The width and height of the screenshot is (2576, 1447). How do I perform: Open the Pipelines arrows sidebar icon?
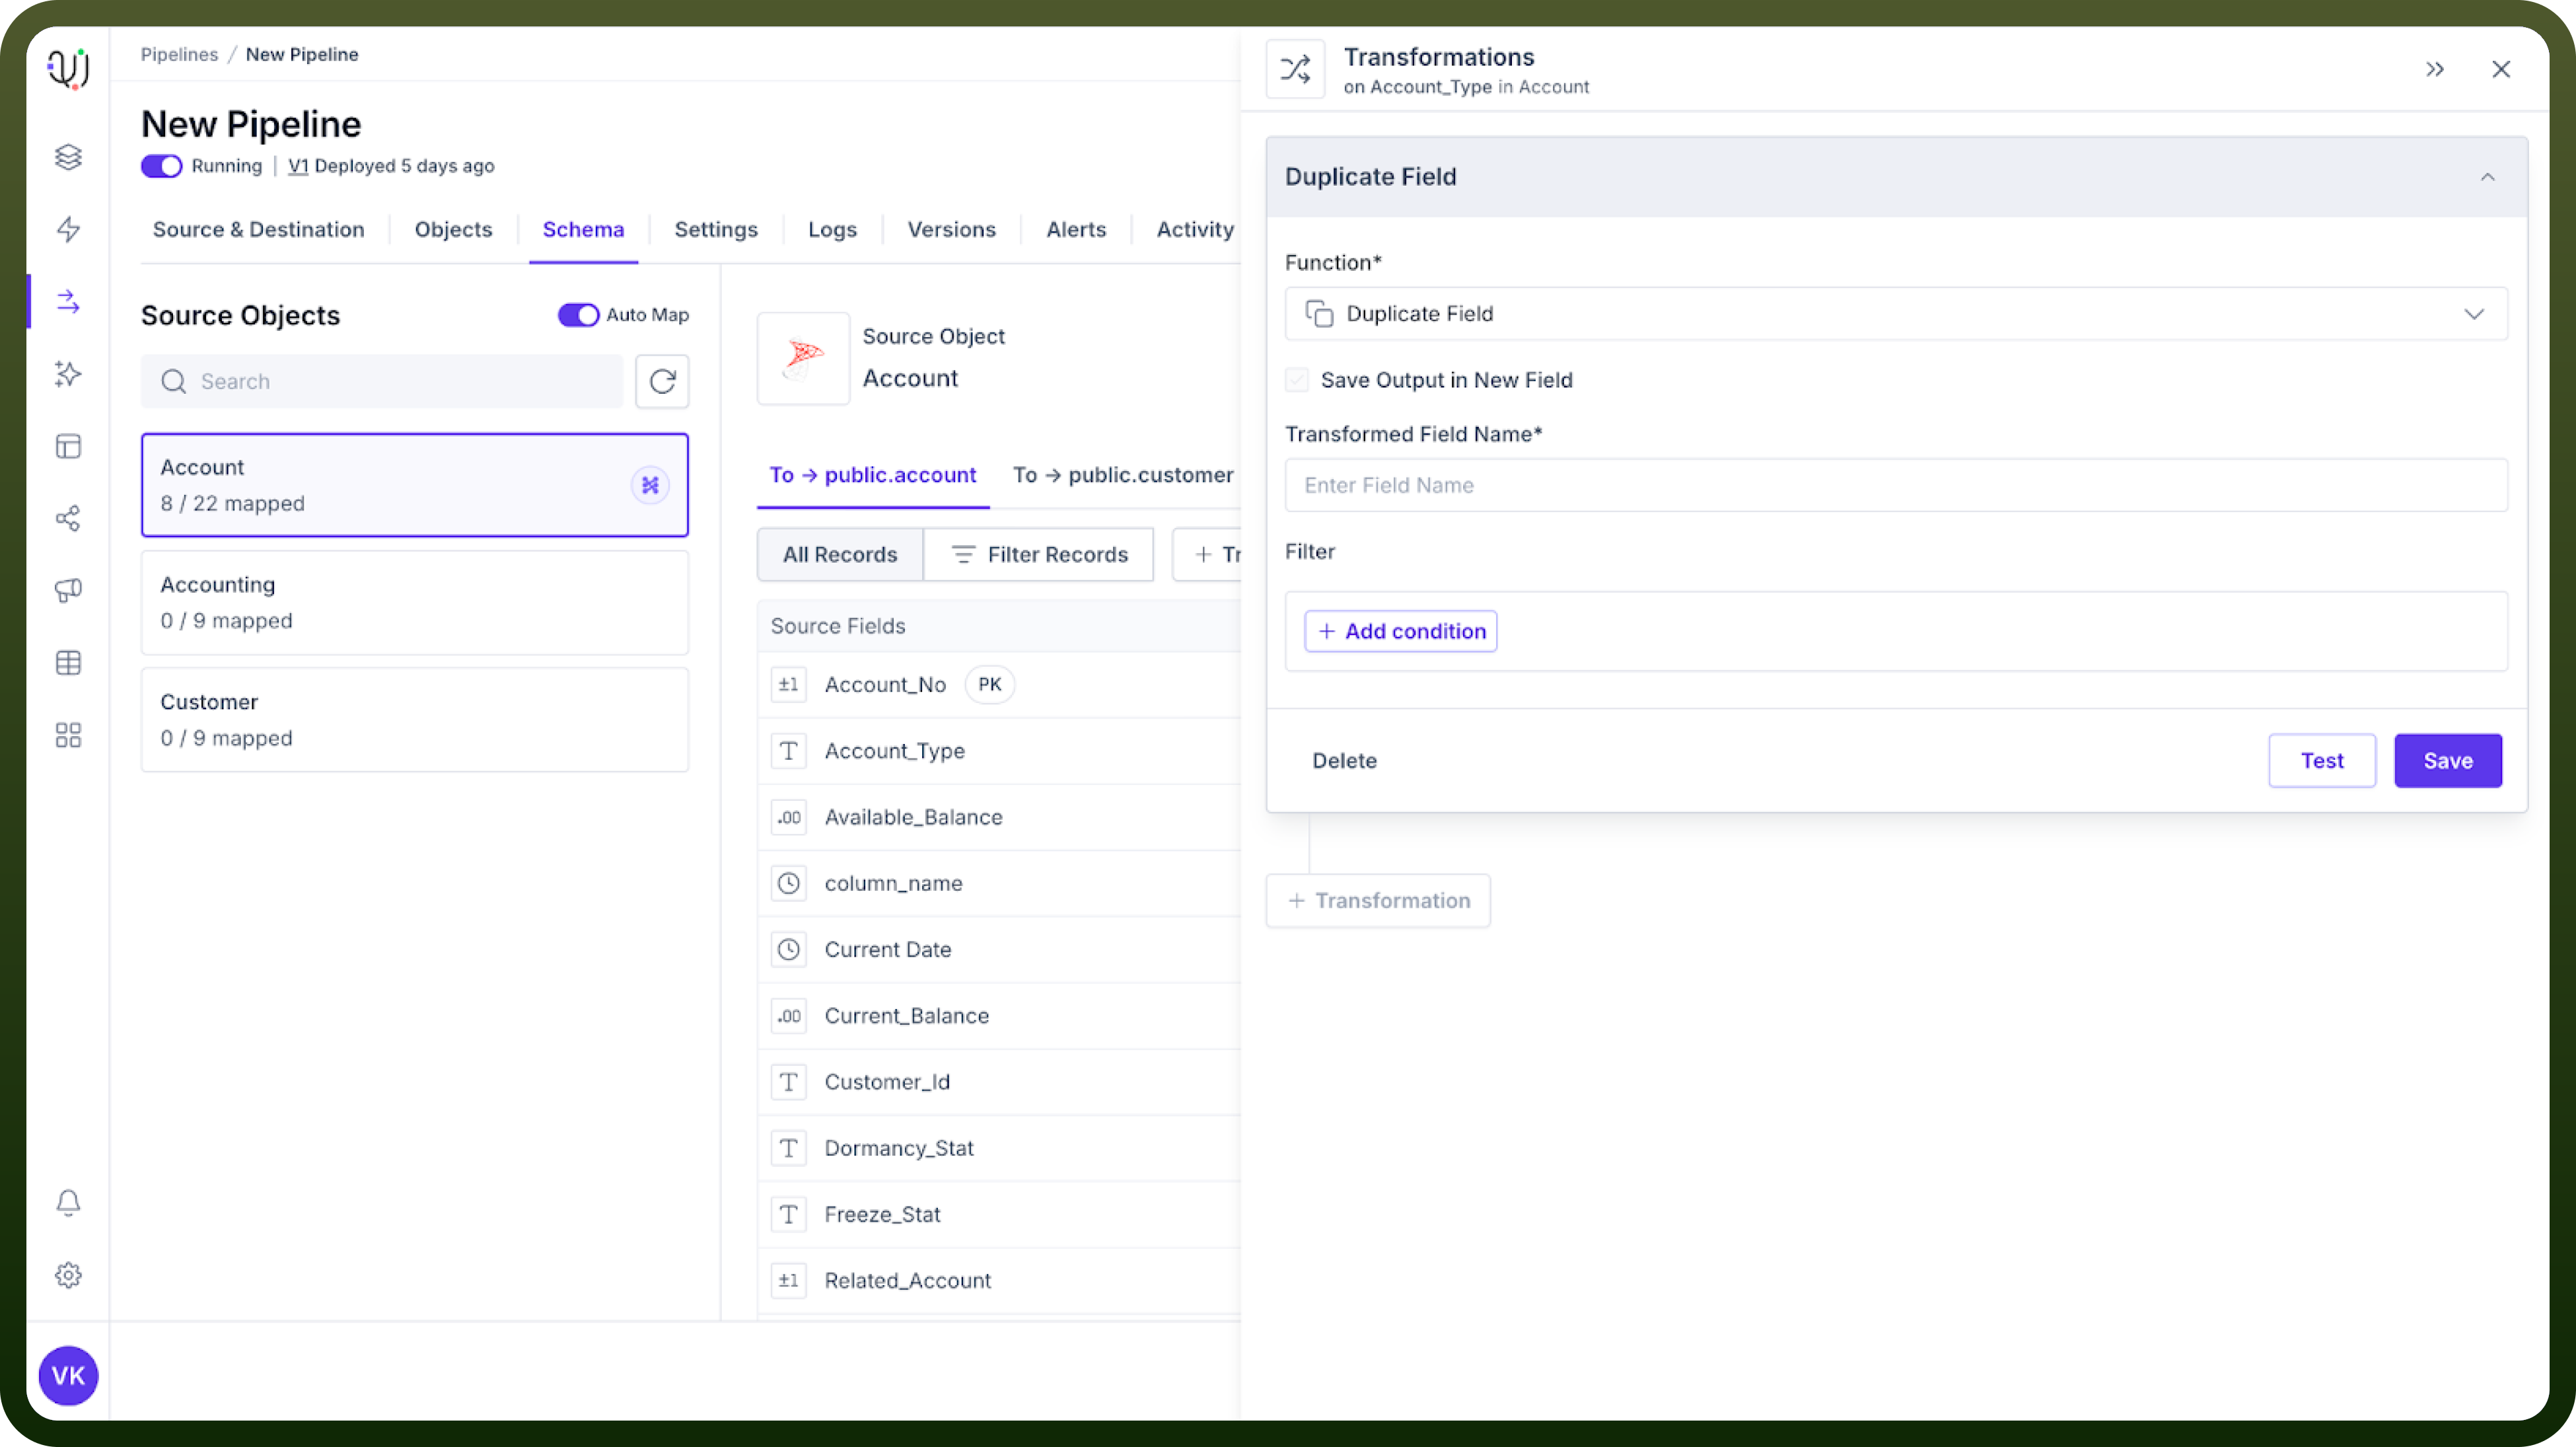(x=68, y=301)
